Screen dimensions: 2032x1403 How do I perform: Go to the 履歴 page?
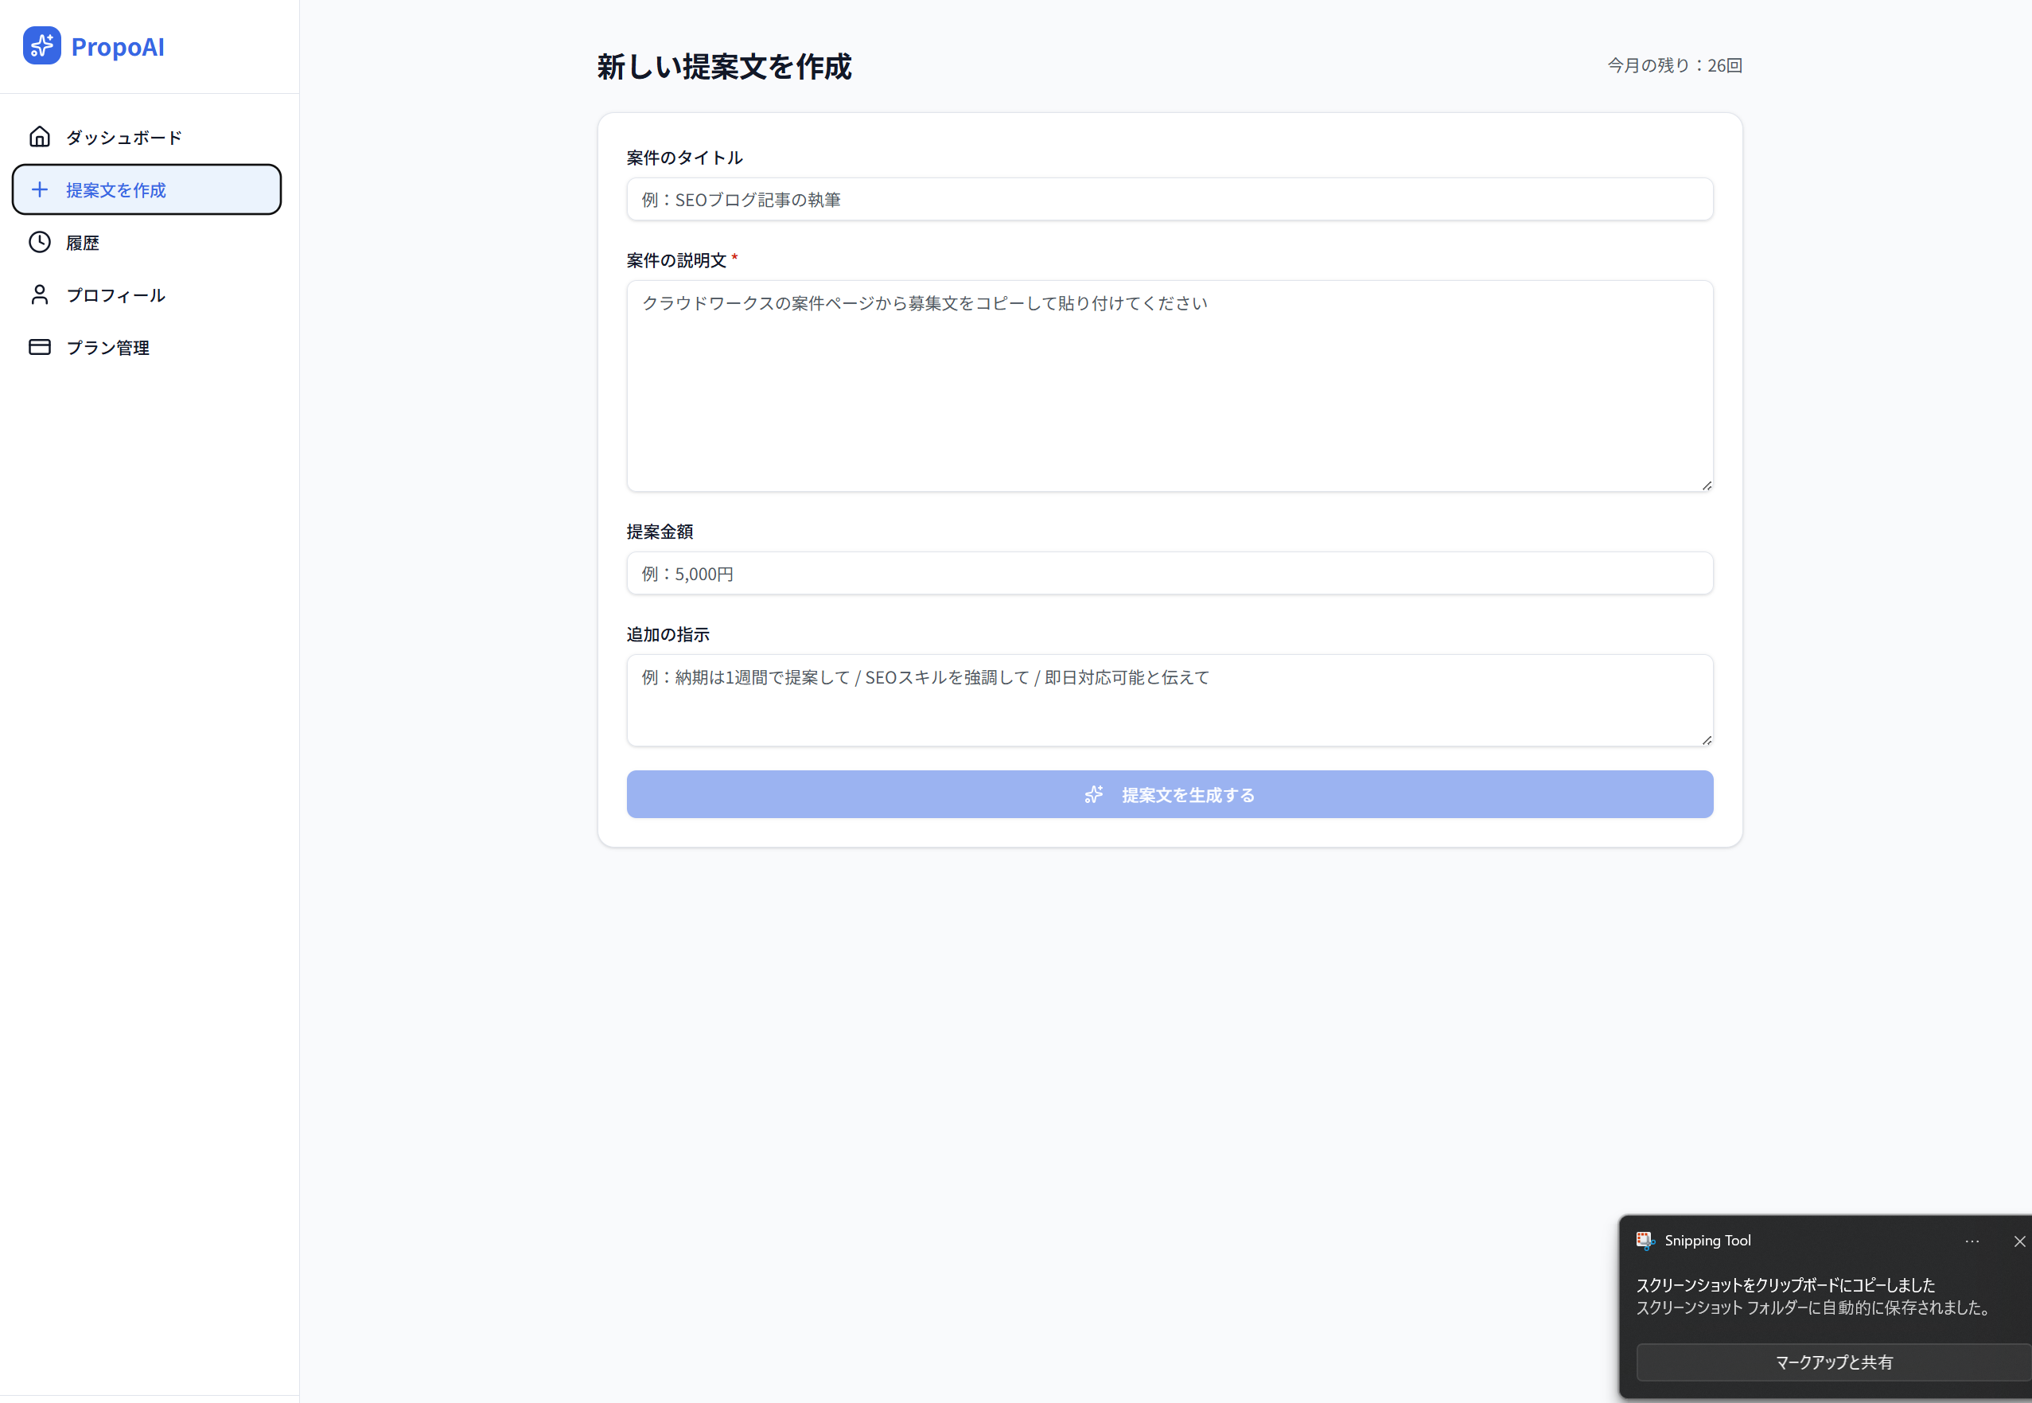tap(83, 243)
